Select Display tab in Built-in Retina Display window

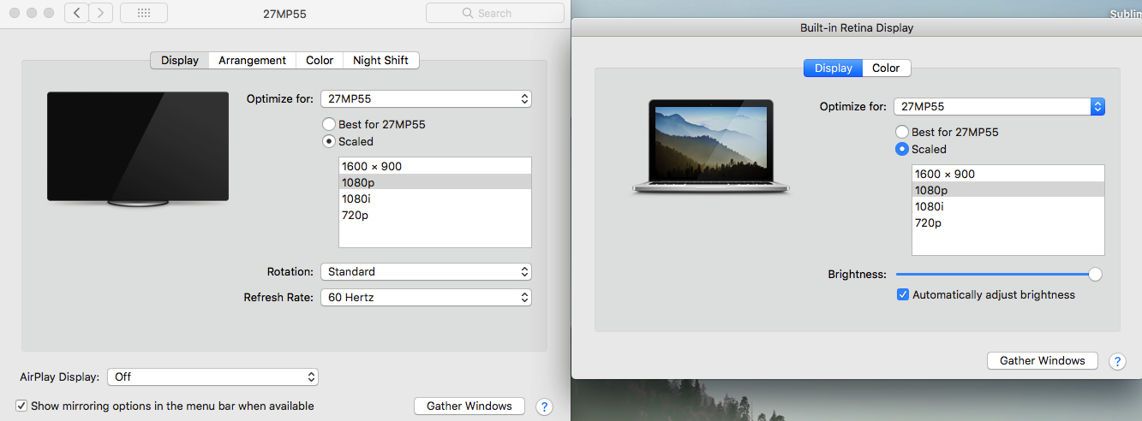833,68
